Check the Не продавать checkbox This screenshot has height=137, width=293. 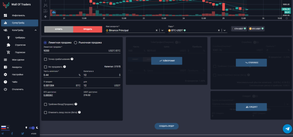(x=45, y=67)
